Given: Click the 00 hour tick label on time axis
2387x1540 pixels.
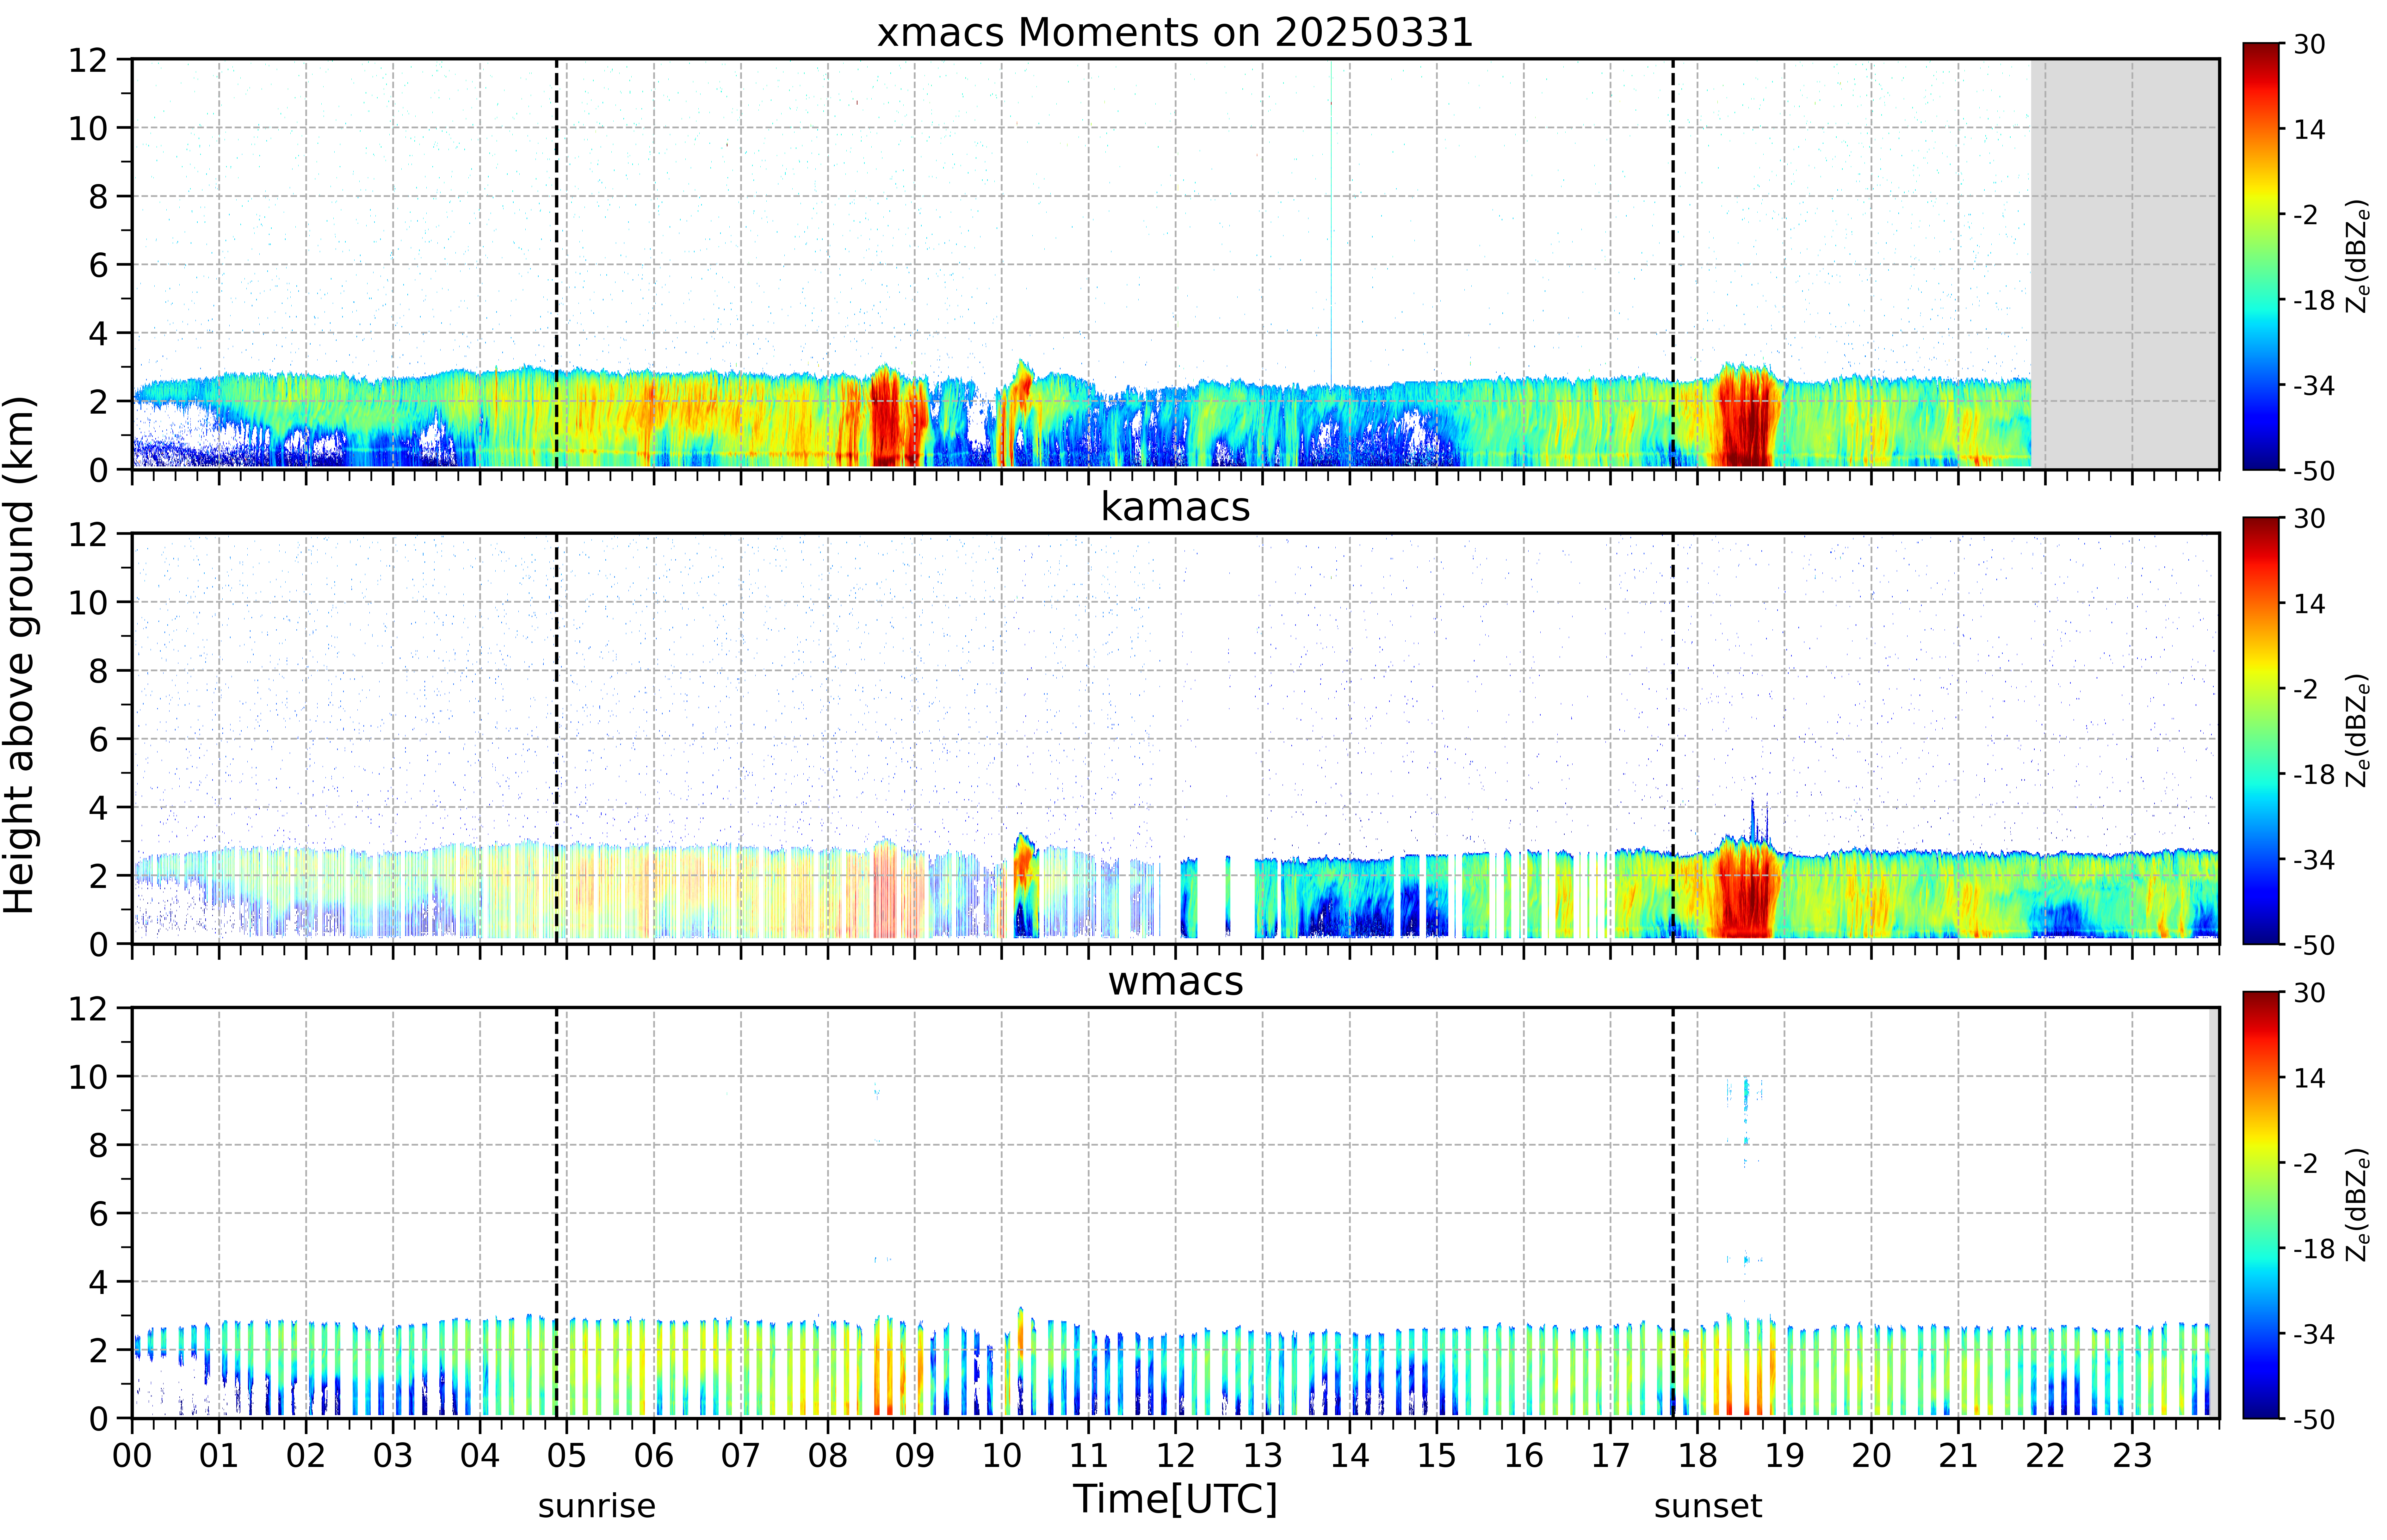Looking at the screenshot, I should click(132, 1455).
